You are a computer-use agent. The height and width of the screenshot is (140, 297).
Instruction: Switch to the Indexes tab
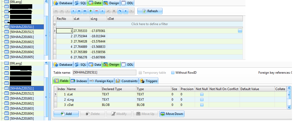coord(79,81)
